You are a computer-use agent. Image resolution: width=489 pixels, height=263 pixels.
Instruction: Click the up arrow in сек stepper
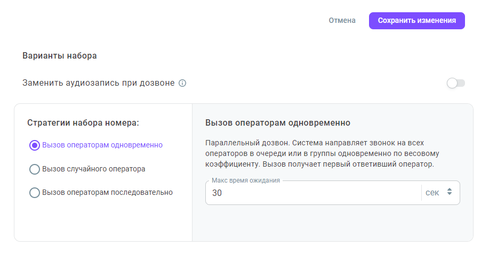point(450,189)
